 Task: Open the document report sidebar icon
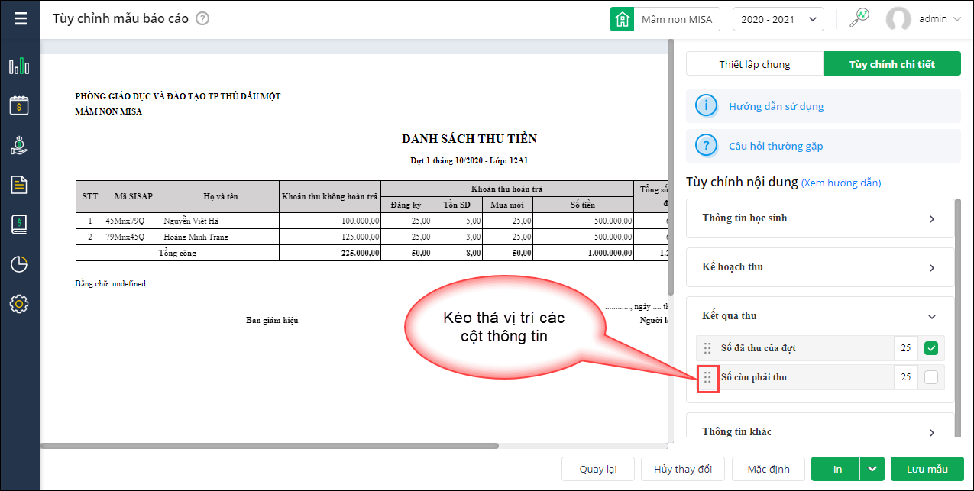click(19, 184)
